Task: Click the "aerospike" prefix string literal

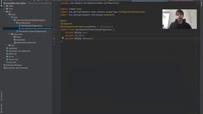Action: 105,27
